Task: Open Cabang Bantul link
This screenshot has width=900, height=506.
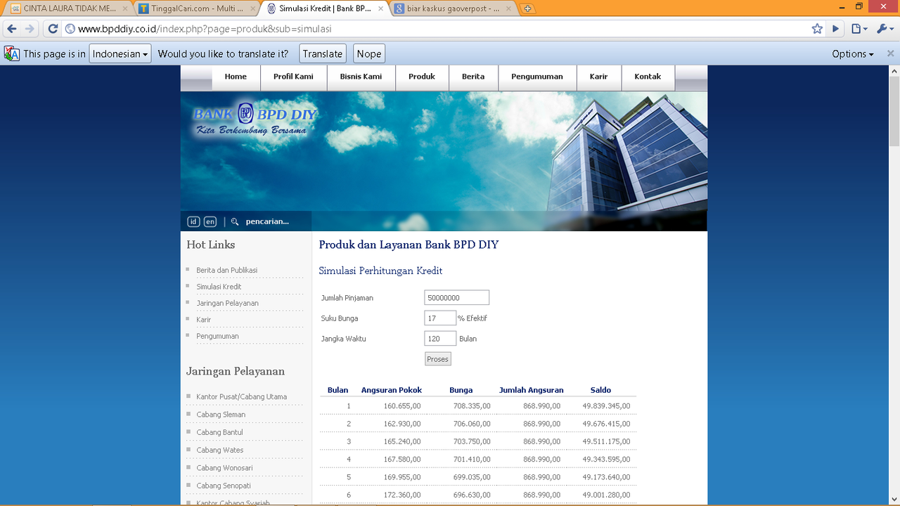Action: [219, 432]
